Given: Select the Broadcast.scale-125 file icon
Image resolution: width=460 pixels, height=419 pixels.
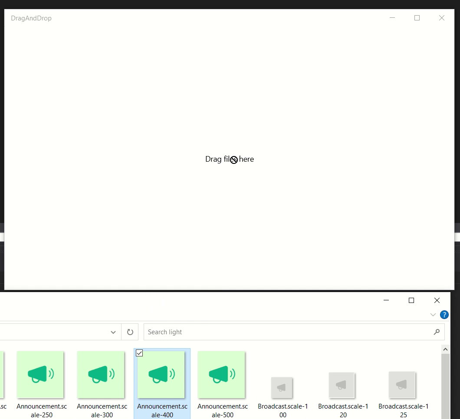Looking at the screenshot, I should 403,386.
